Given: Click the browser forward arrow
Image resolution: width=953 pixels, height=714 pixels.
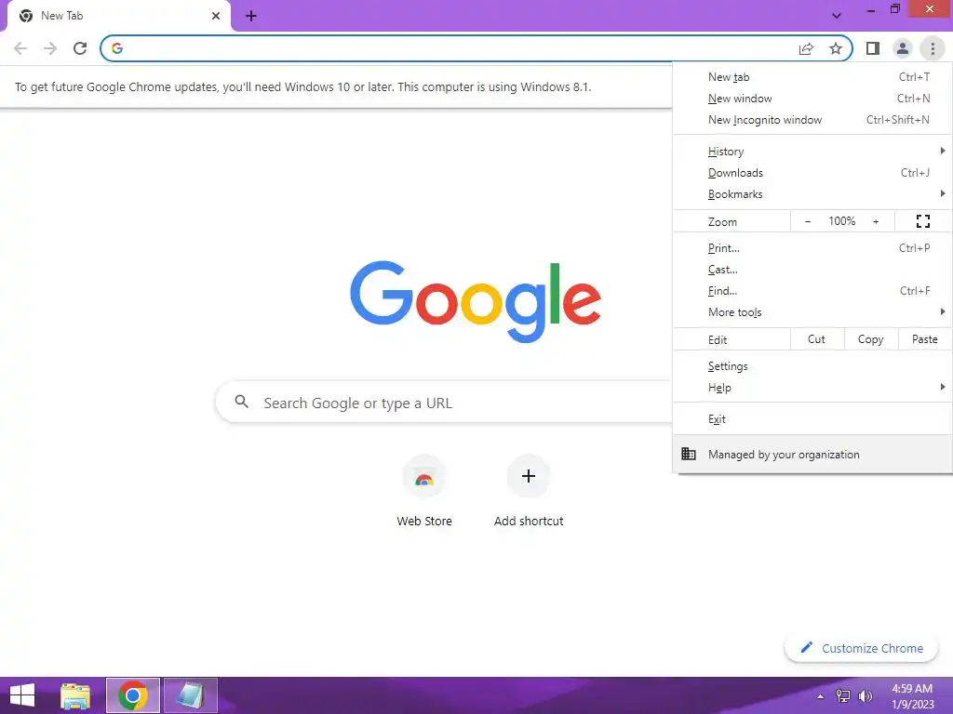Looking at the screenshot, I should coord(50,48).
